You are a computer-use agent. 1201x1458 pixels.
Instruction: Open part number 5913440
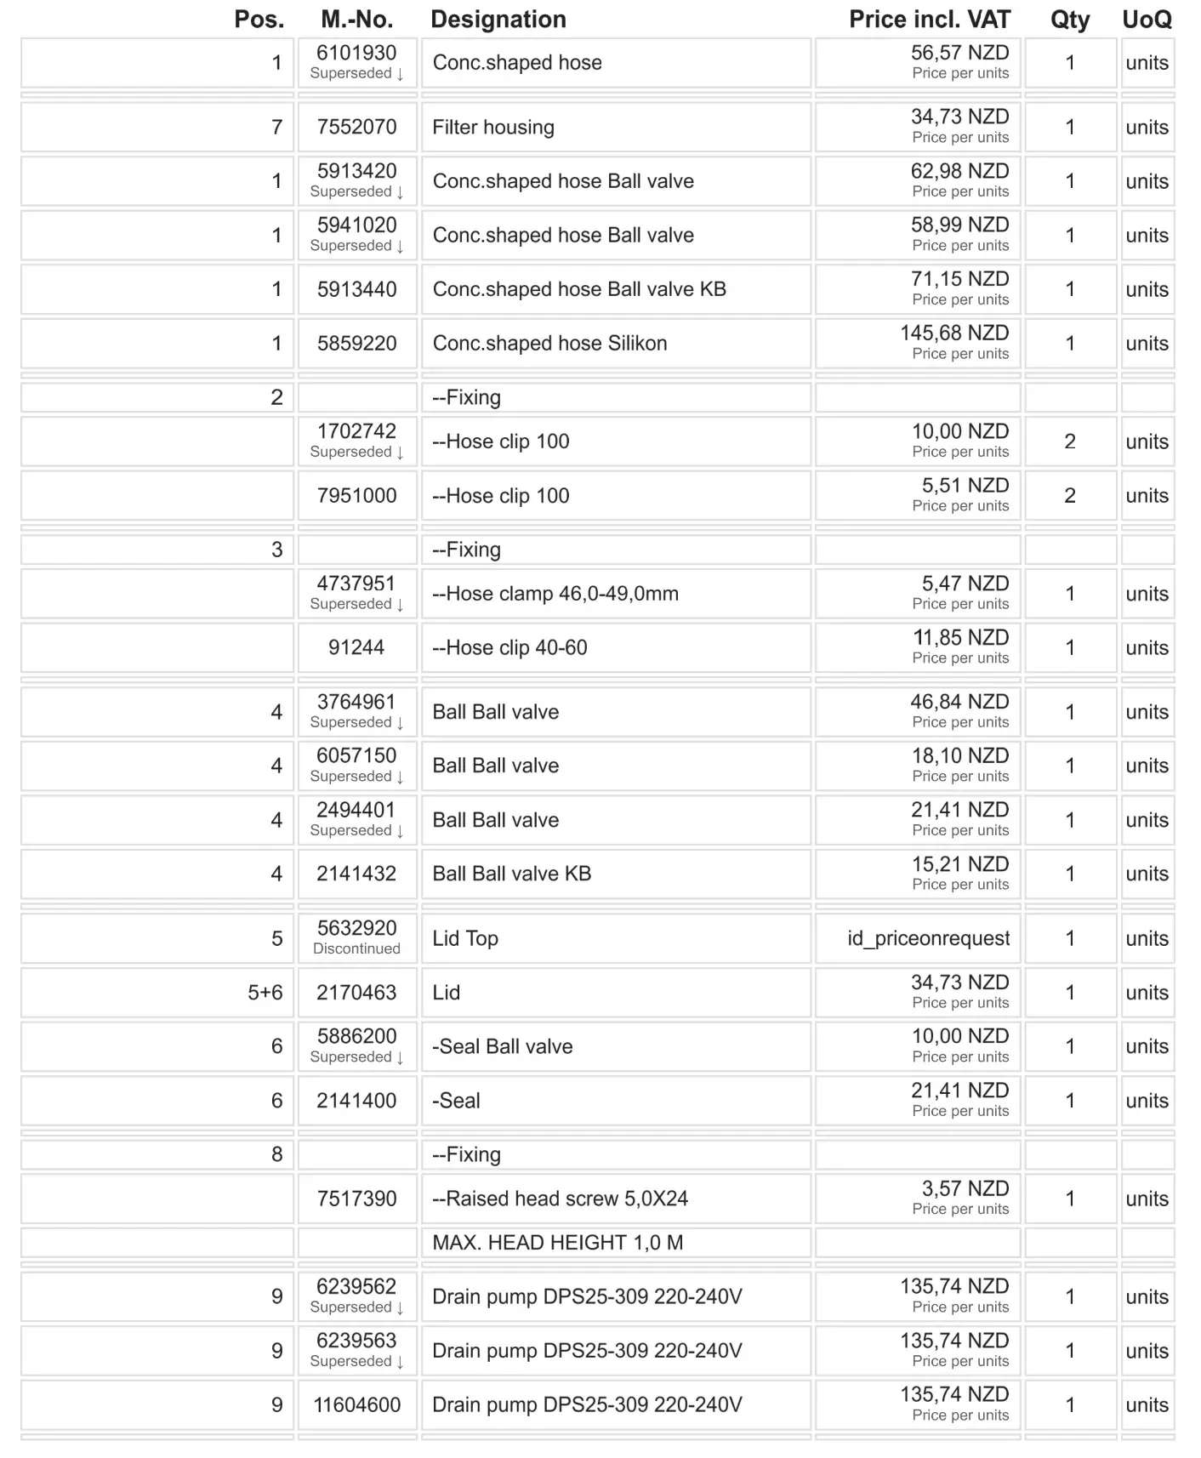click(356, 290)
